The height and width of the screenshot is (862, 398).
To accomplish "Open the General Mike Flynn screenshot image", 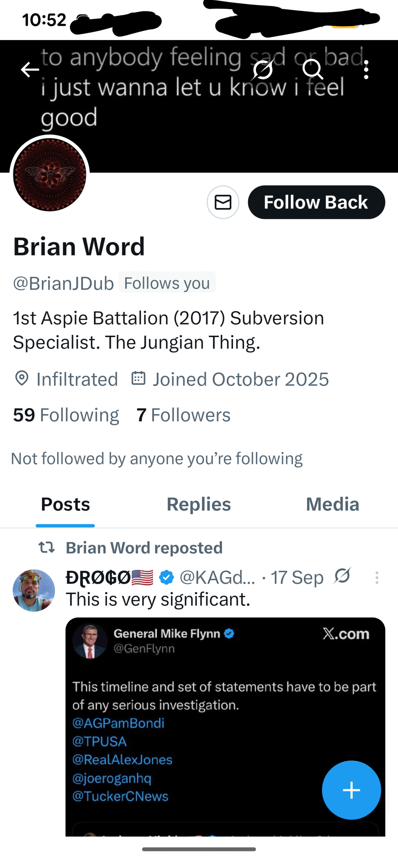I will 225,727.
